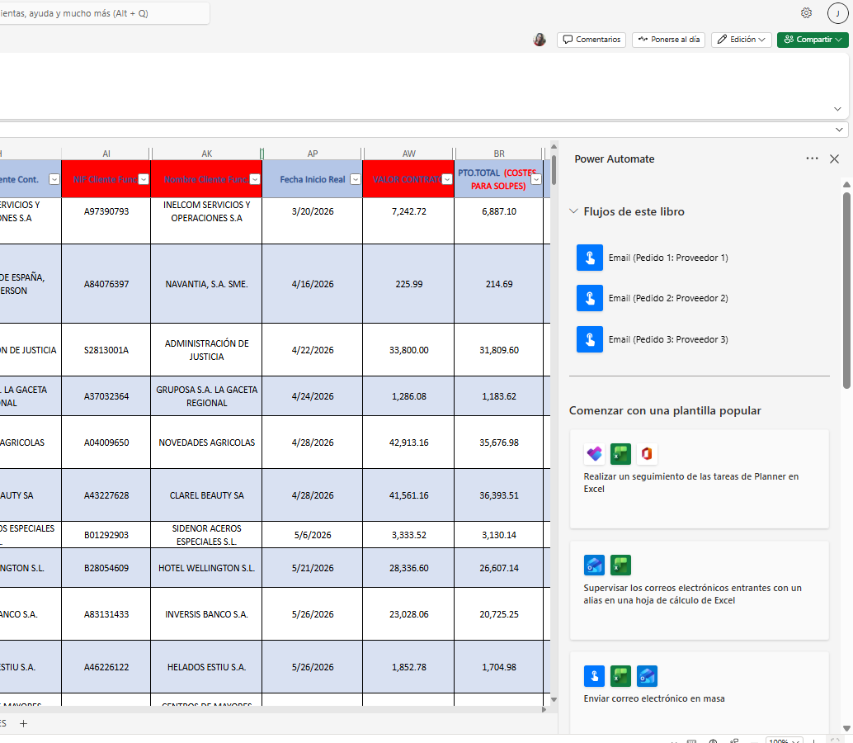
Task: Open the filter dropdown for VALOR CONTRATO
Action: tap(446, 179)
